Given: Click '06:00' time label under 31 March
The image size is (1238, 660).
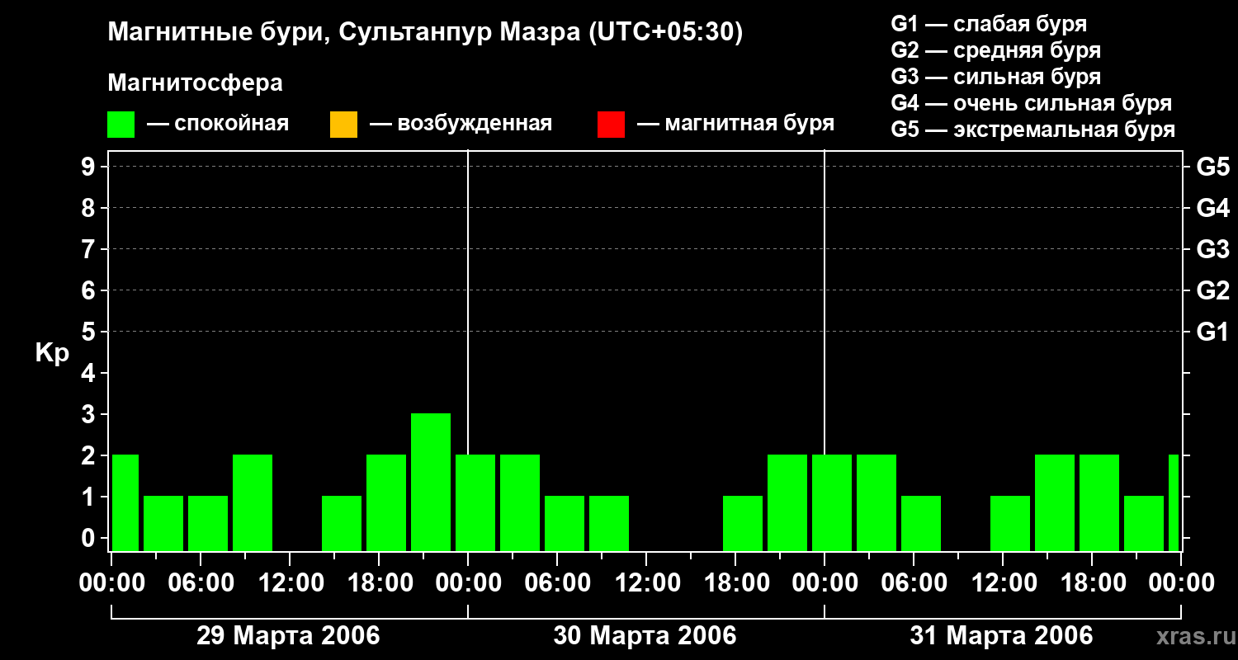Looking at the screenshot, I should tap(914, 582).
